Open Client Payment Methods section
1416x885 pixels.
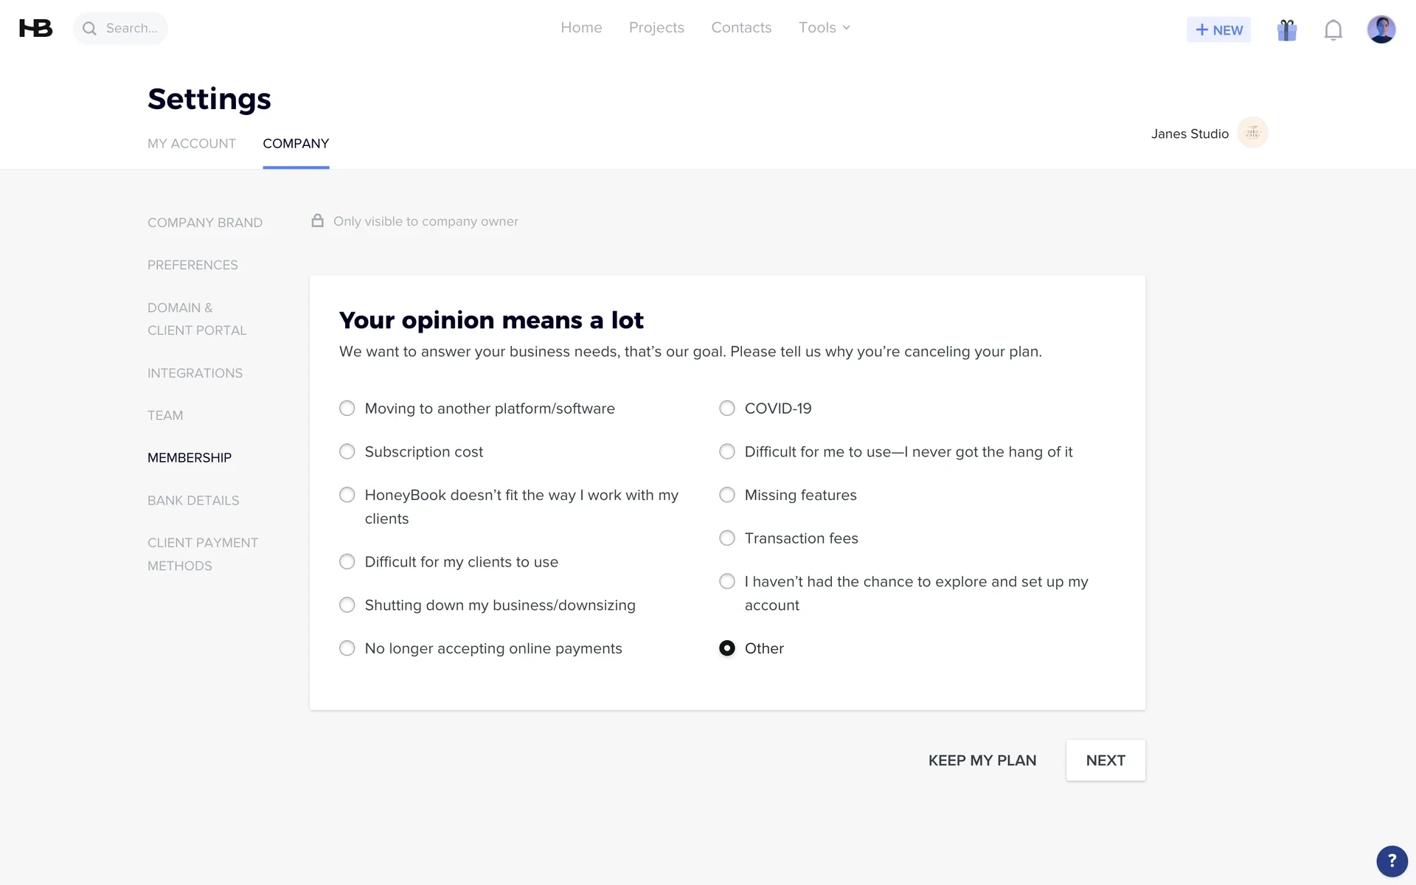[203, 554]
